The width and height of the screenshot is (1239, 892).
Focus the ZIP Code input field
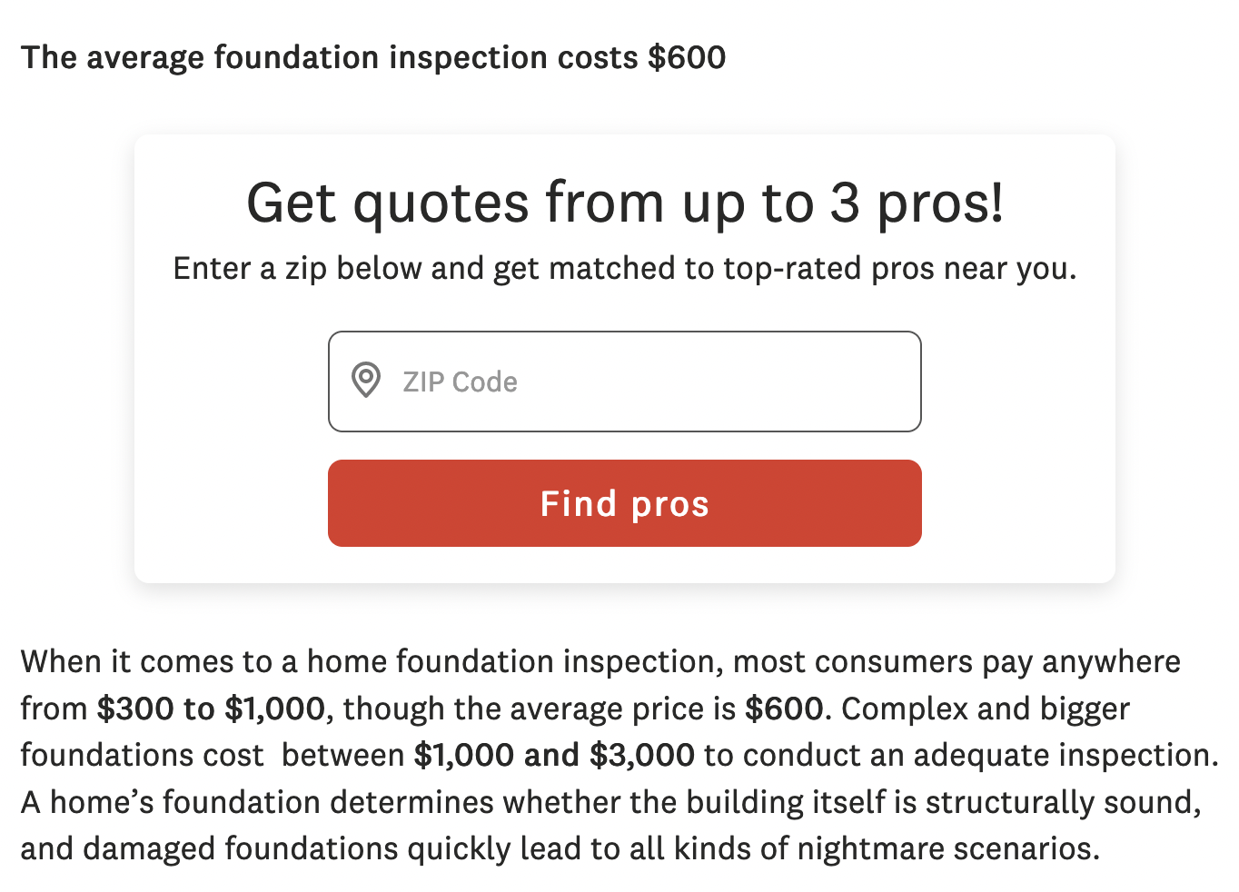654,382
